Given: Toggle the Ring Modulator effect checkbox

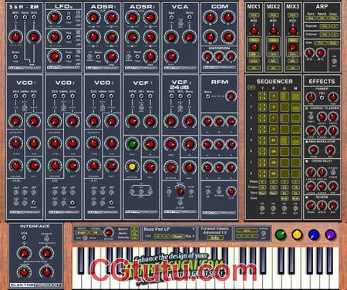Looking at the screenshot, I should tap(307, 142).
